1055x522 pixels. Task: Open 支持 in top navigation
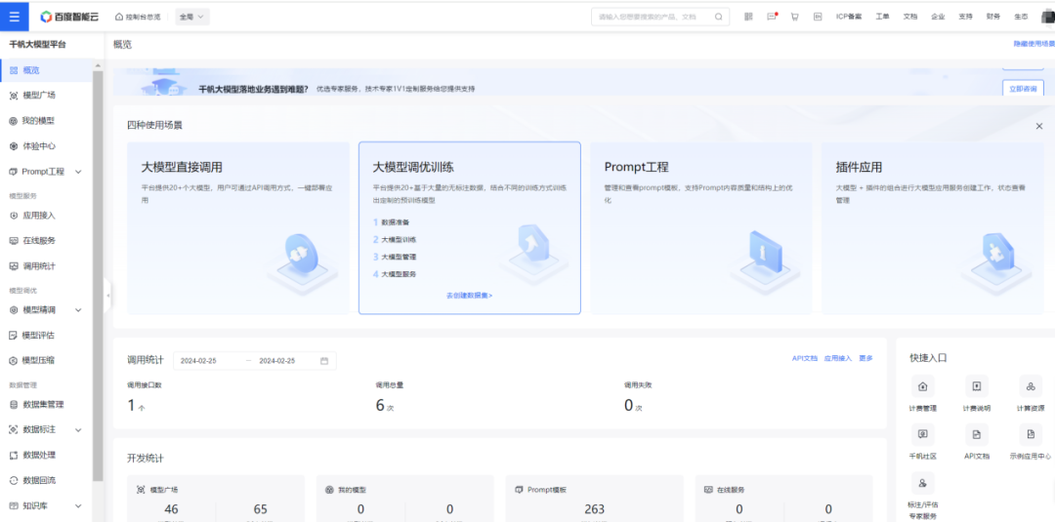coord(965,17)
